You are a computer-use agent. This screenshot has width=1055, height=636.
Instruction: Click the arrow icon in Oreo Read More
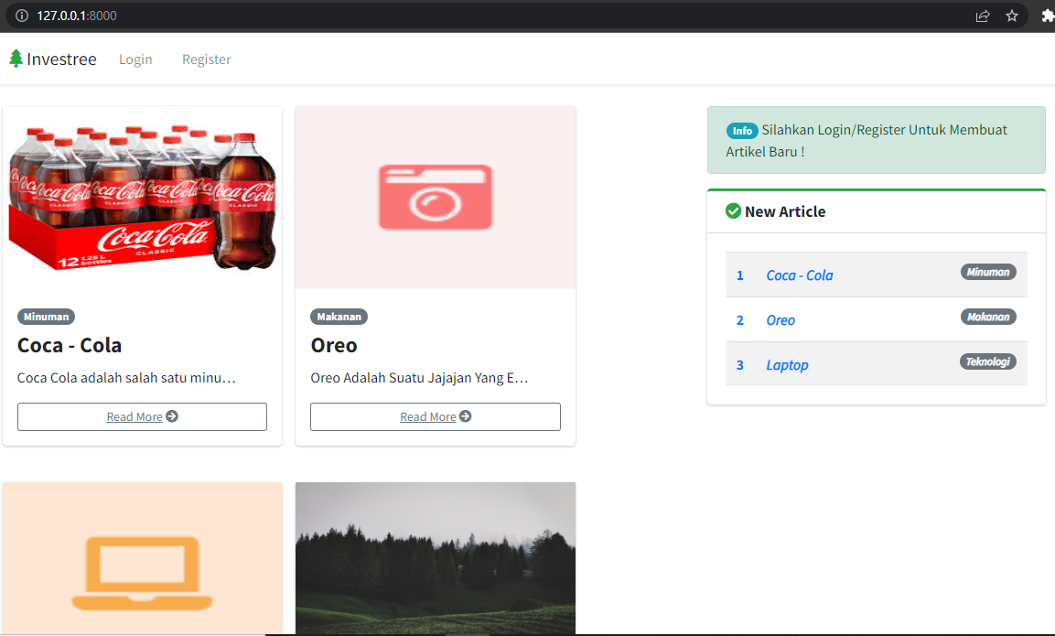point(466,416)
